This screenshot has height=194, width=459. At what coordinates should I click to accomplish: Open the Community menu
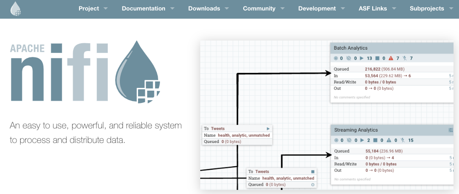pos(263,9)
